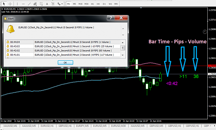Click the current price label 1.23626 on scale
This screenshot has width=216, height=130.
[x=212, y=74]
